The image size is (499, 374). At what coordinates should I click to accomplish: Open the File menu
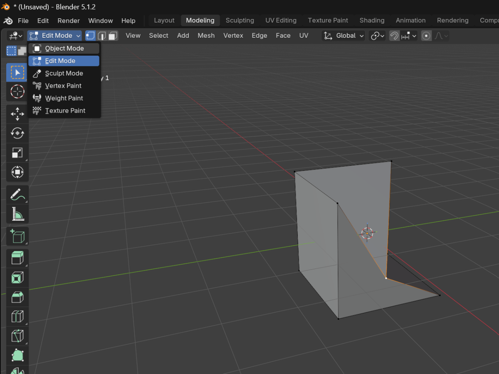click(23, 20)
